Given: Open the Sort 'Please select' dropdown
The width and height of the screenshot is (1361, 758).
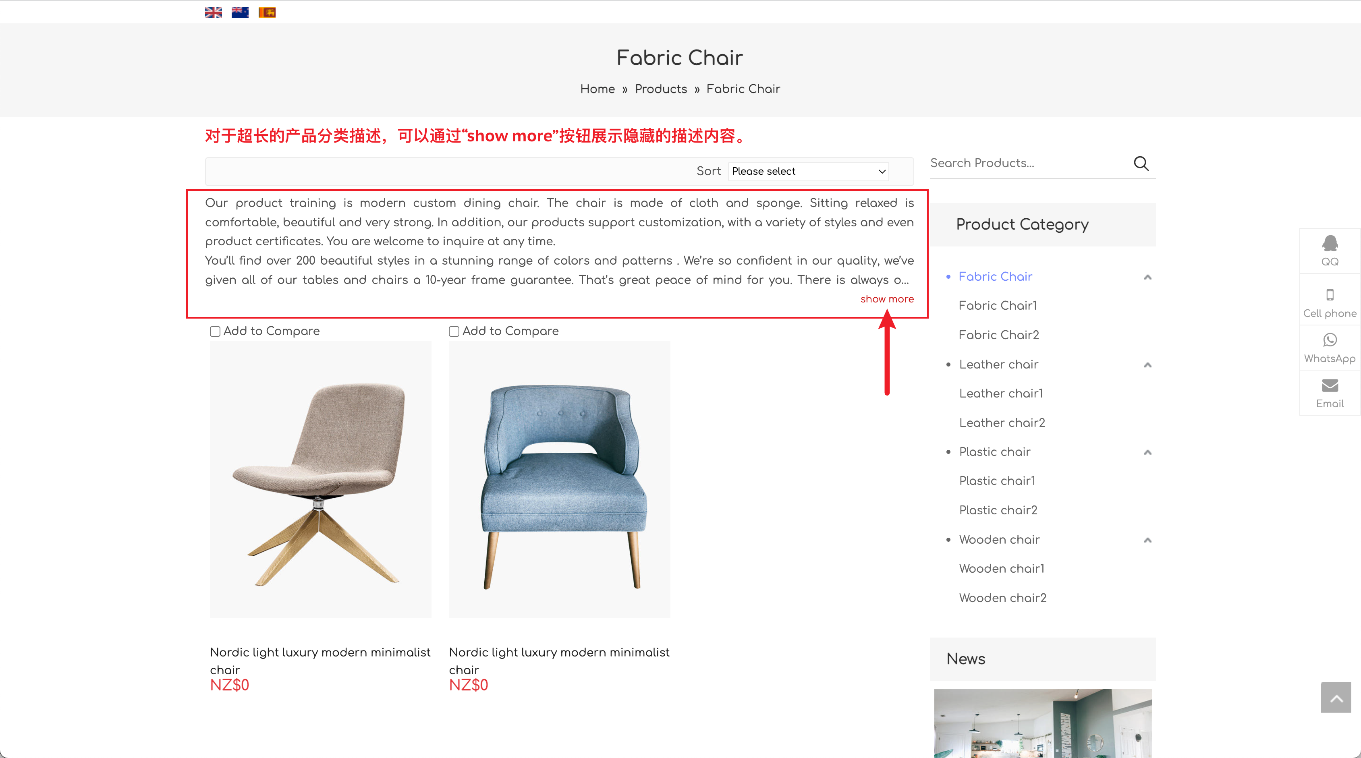Looking at the screenshot, I should tap(808, 171).
